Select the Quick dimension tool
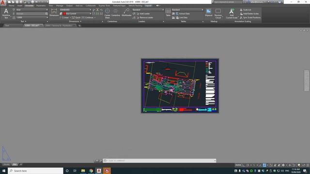Image resolution: width=310 pixels, height=174 pixels. tap(77, 17)
